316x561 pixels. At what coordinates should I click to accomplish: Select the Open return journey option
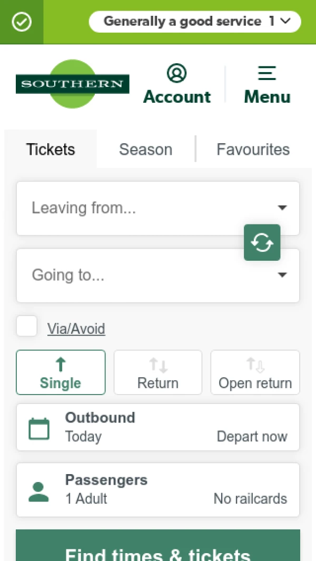click(255, 372)
